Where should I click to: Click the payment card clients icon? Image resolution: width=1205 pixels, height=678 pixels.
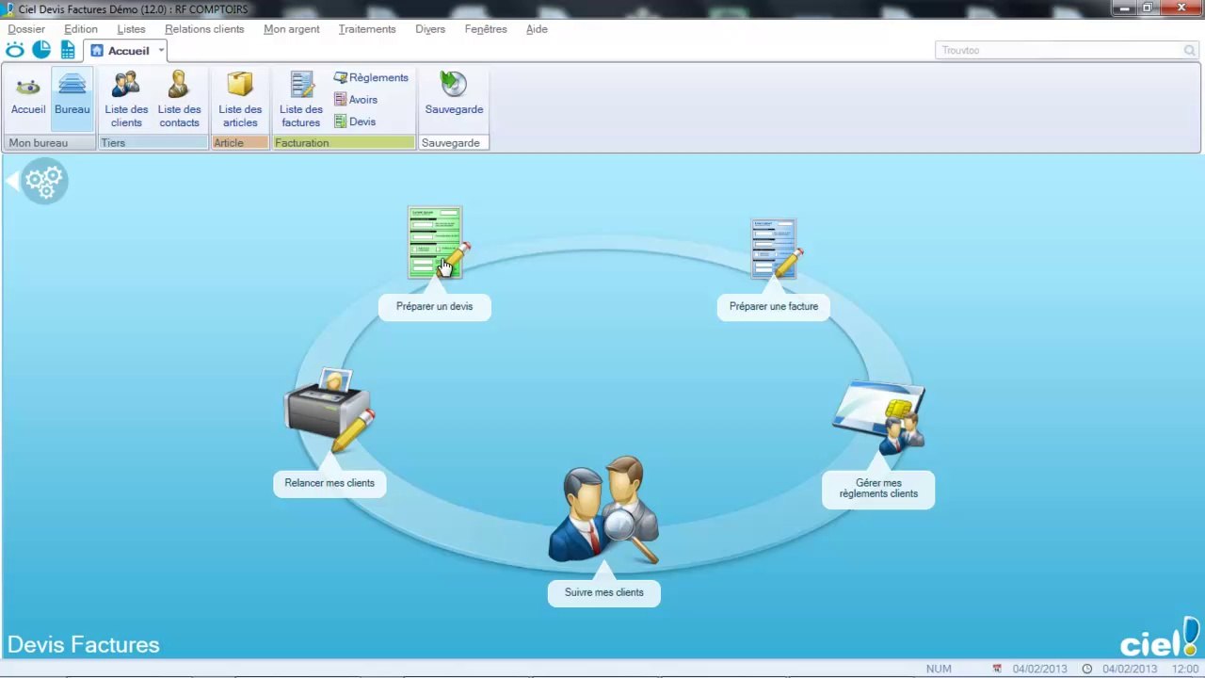(x=879, y=417)
